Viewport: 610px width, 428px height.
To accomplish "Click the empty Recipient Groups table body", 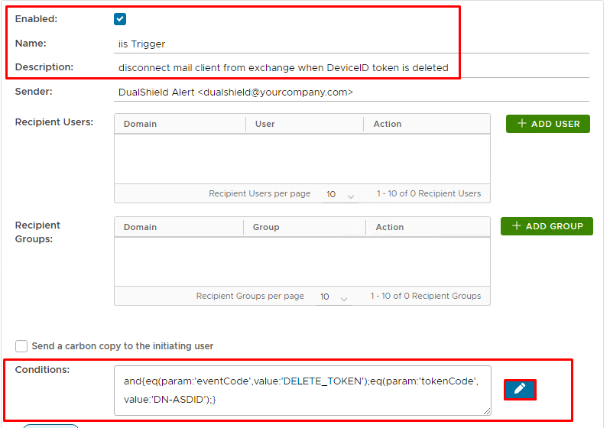I will [302, 261].
